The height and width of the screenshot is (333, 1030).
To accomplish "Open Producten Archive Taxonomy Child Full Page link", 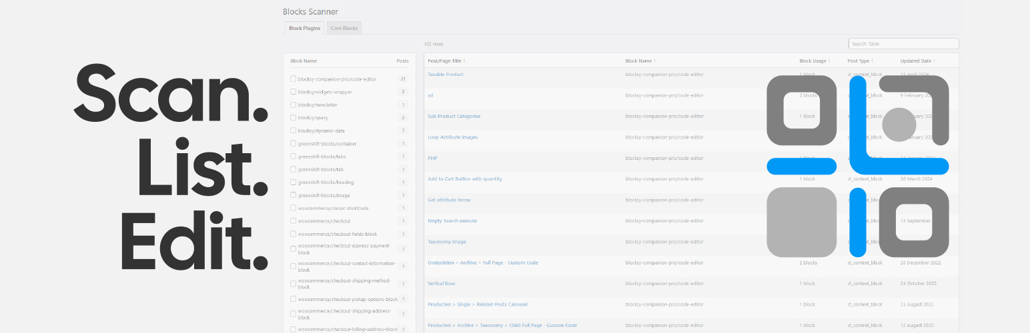I will click(502, 325).
